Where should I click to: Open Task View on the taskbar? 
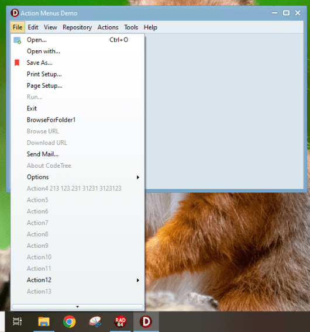coord(18,321)
